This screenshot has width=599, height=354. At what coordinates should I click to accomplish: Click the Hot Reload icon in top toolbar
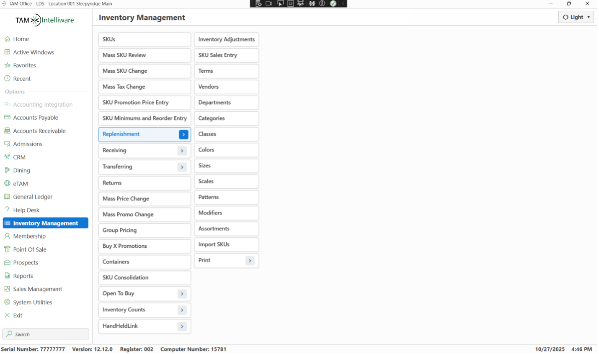pyautogui.click(x=312, y=4)
